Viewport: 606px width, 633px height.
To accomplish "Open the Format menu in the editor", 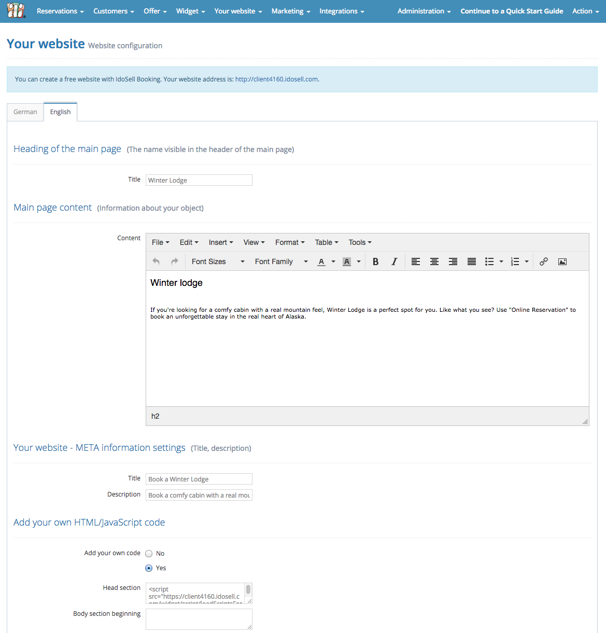I will [290, 242].
